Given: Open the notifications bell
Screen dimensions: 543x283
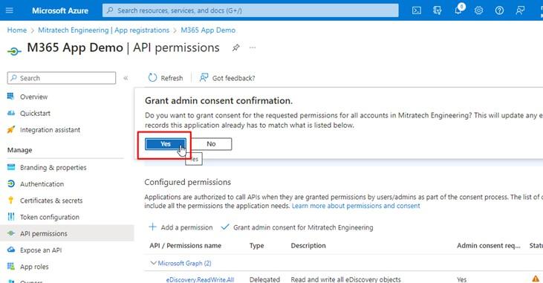Looking at the screenshot, I should (458, 10).
